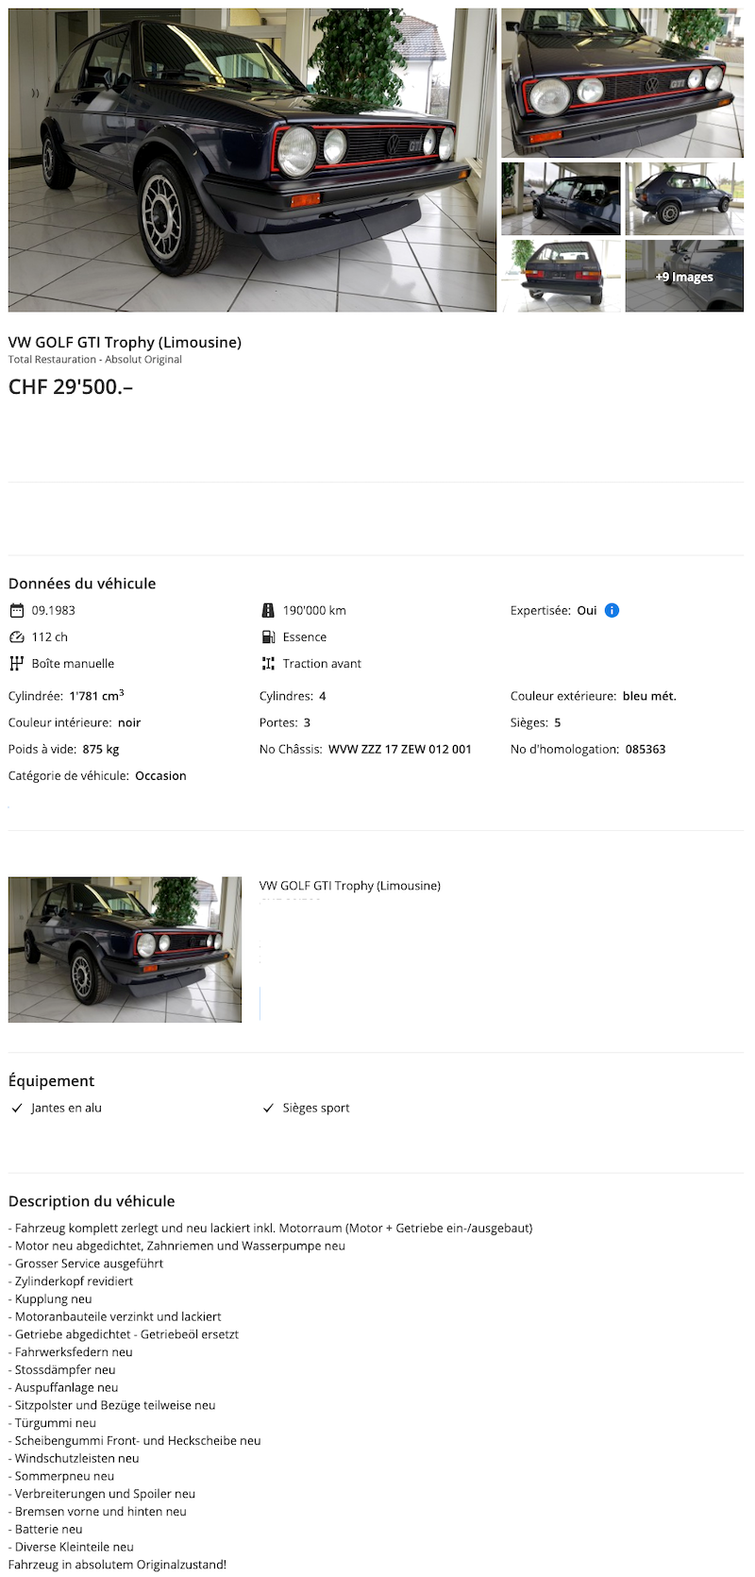Open the main front-left photo of the Golf

click(x=252, y=160)
